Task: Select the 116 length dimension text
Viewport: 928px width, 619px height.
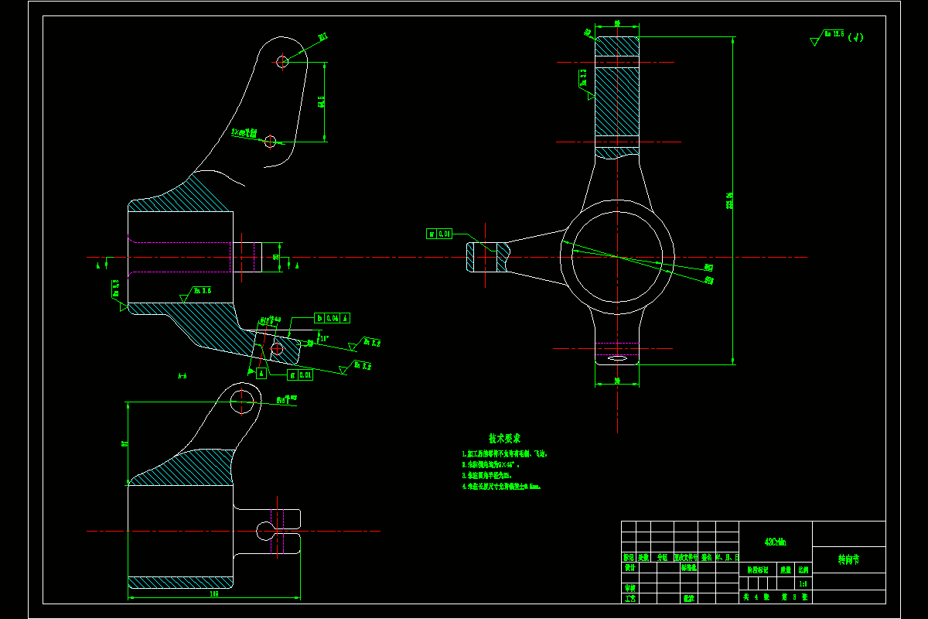Action: coord(214,594)
